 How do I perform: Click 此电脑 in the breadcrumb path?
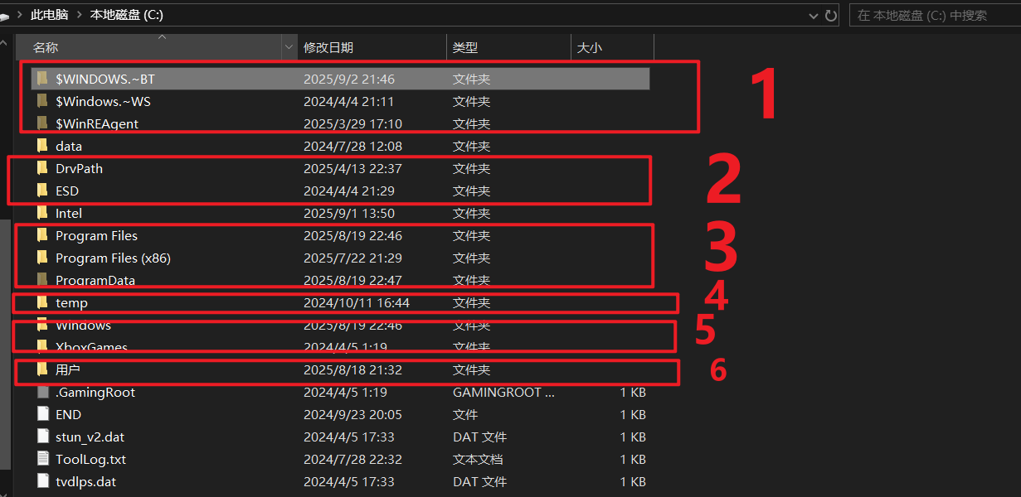pos(49,15)
